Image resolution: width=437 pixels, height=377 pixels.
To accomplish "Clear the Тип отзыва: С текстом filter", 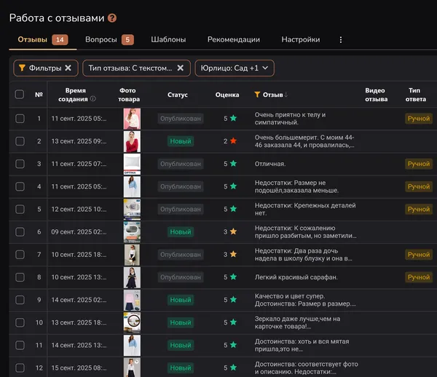I will [x=181, y=68].
